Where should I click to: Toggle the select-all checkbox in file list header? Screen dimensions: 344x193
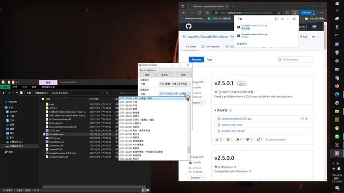pos(43,99)
